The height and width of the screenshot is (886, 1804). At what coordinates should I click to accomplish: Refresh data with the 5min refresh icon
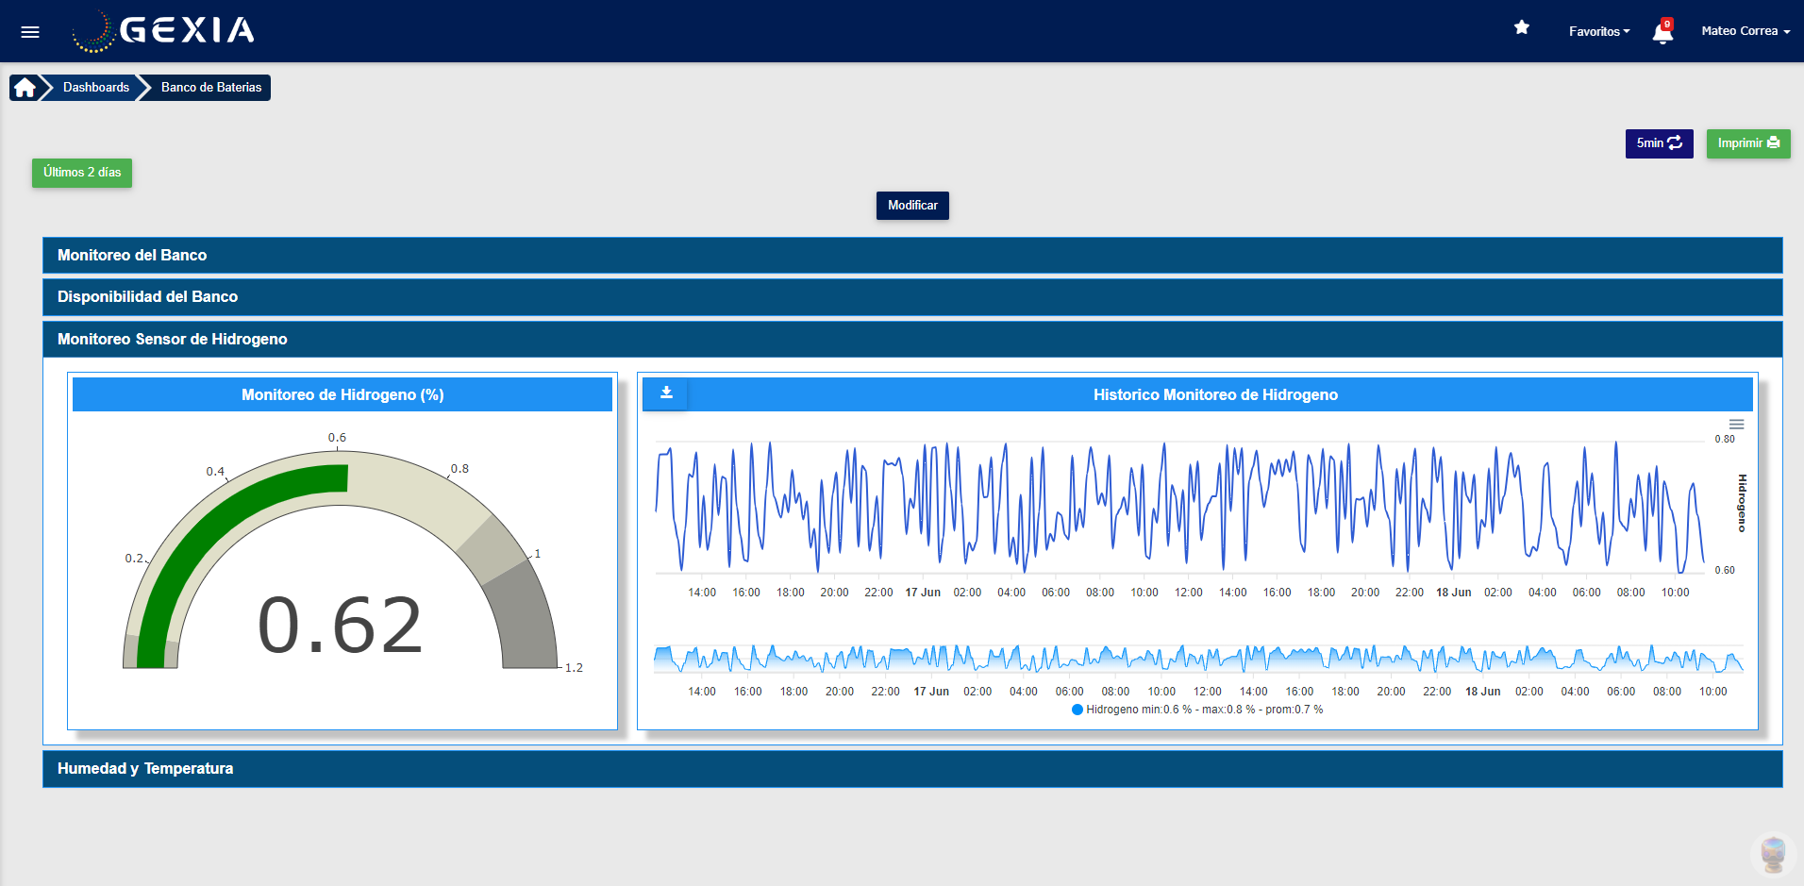pyautogui.click(x=1673, y=143)
